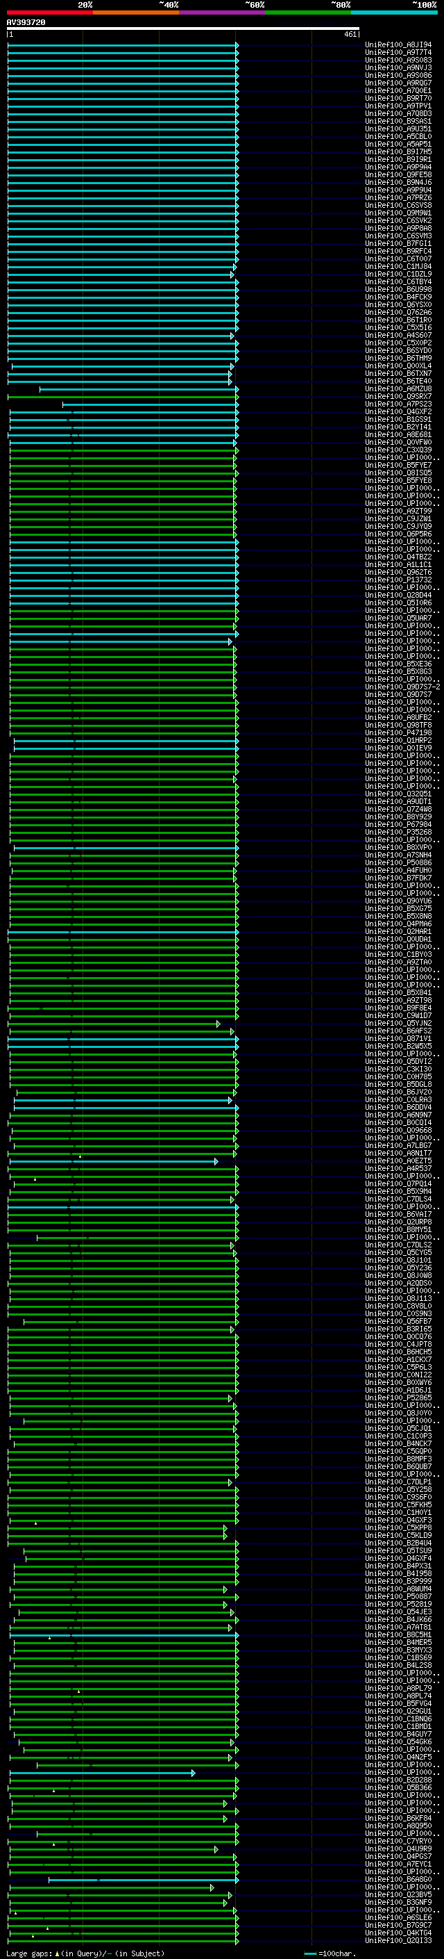444x1959 pixels.
Task: Select hit label UniRef100_B5XE36
Action: (x=398, y=664)
